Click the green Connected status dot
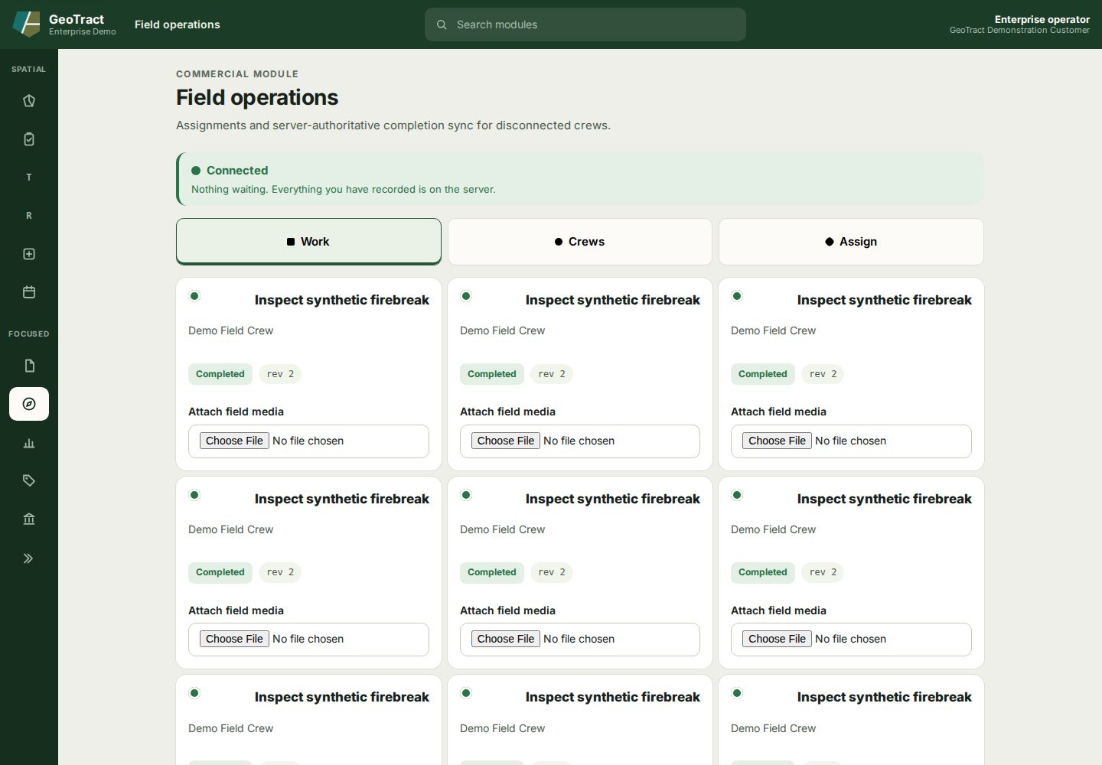Image resolution: width=1102 pixels, height=765 pixels. tap(196, 171)
